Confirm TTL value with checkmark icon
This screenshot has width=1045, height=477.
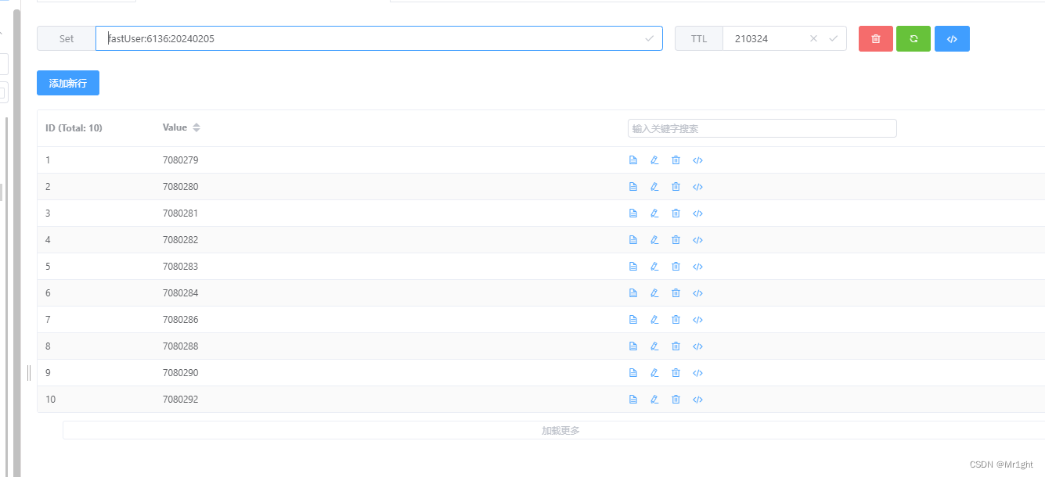click(x=833, y=38)
